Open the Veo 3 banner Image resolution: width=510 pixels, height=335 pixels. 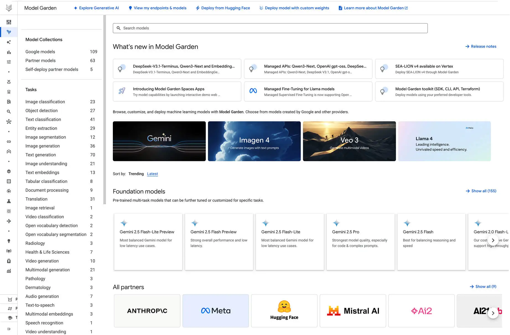349,141
